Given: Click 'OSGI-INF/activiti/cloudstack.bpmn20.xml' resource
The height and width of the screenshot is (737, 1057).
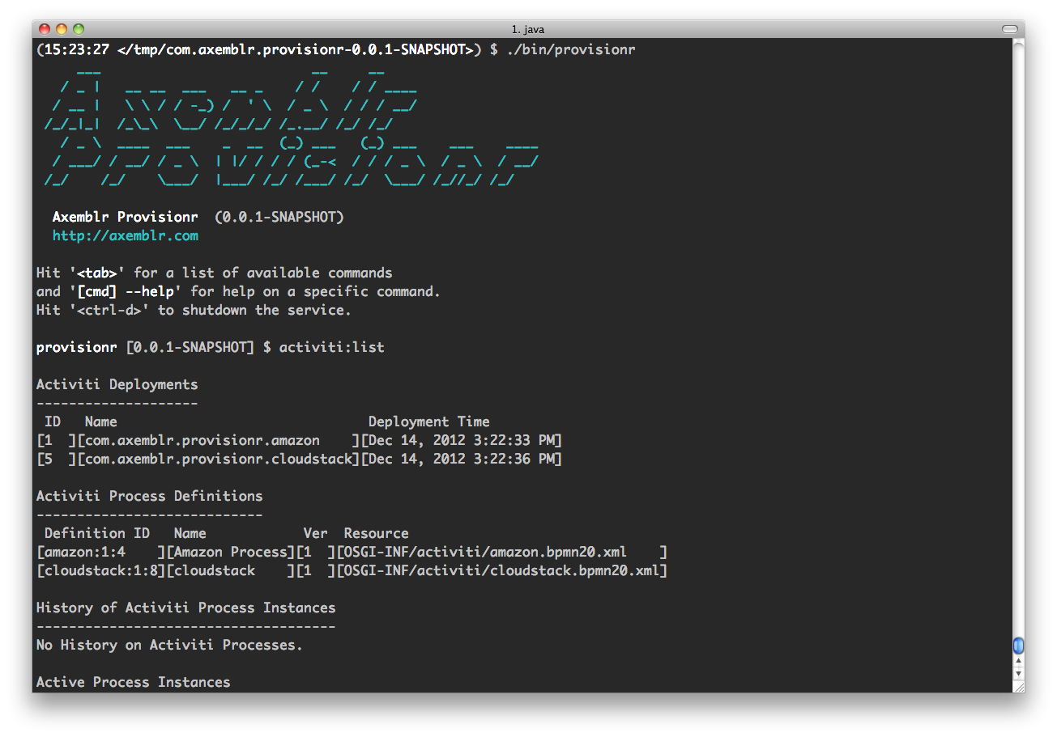Looking at the screenshot, I should (502, 571).
